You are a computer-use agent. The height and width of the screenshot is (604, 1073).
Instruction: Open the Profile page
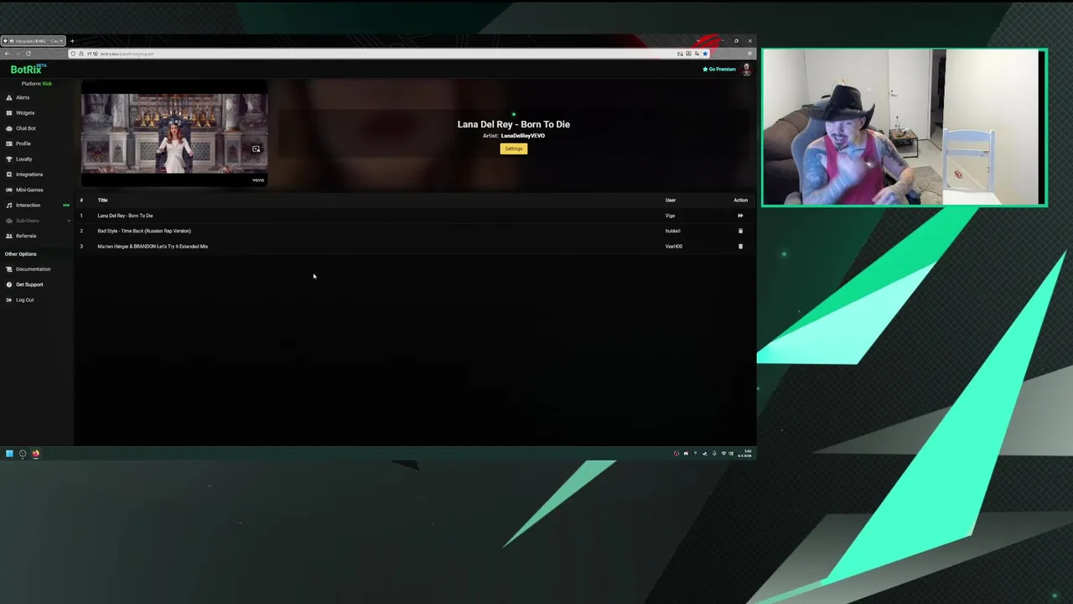point(23,143)
